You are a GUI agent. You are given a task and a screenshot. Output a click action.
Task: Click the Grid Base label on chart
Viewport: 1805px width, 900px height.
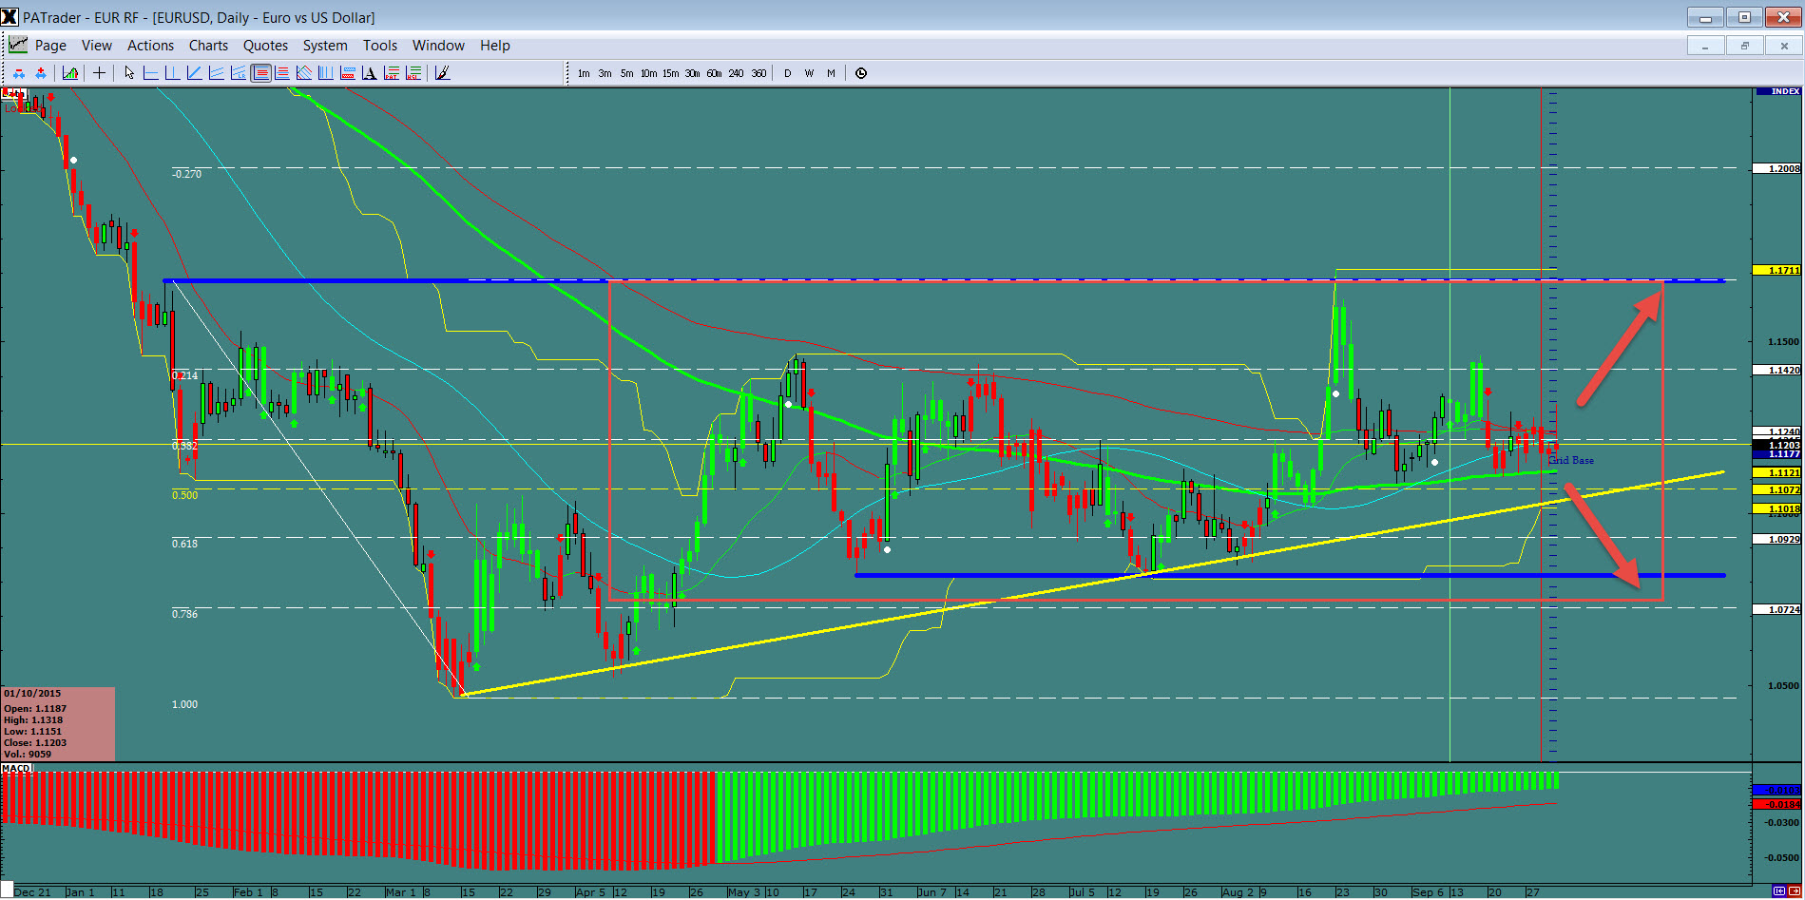(1571, 460)
